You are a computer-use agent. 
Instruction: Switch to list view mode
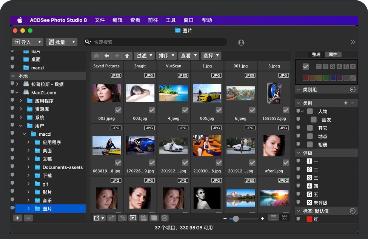point(274,218)
